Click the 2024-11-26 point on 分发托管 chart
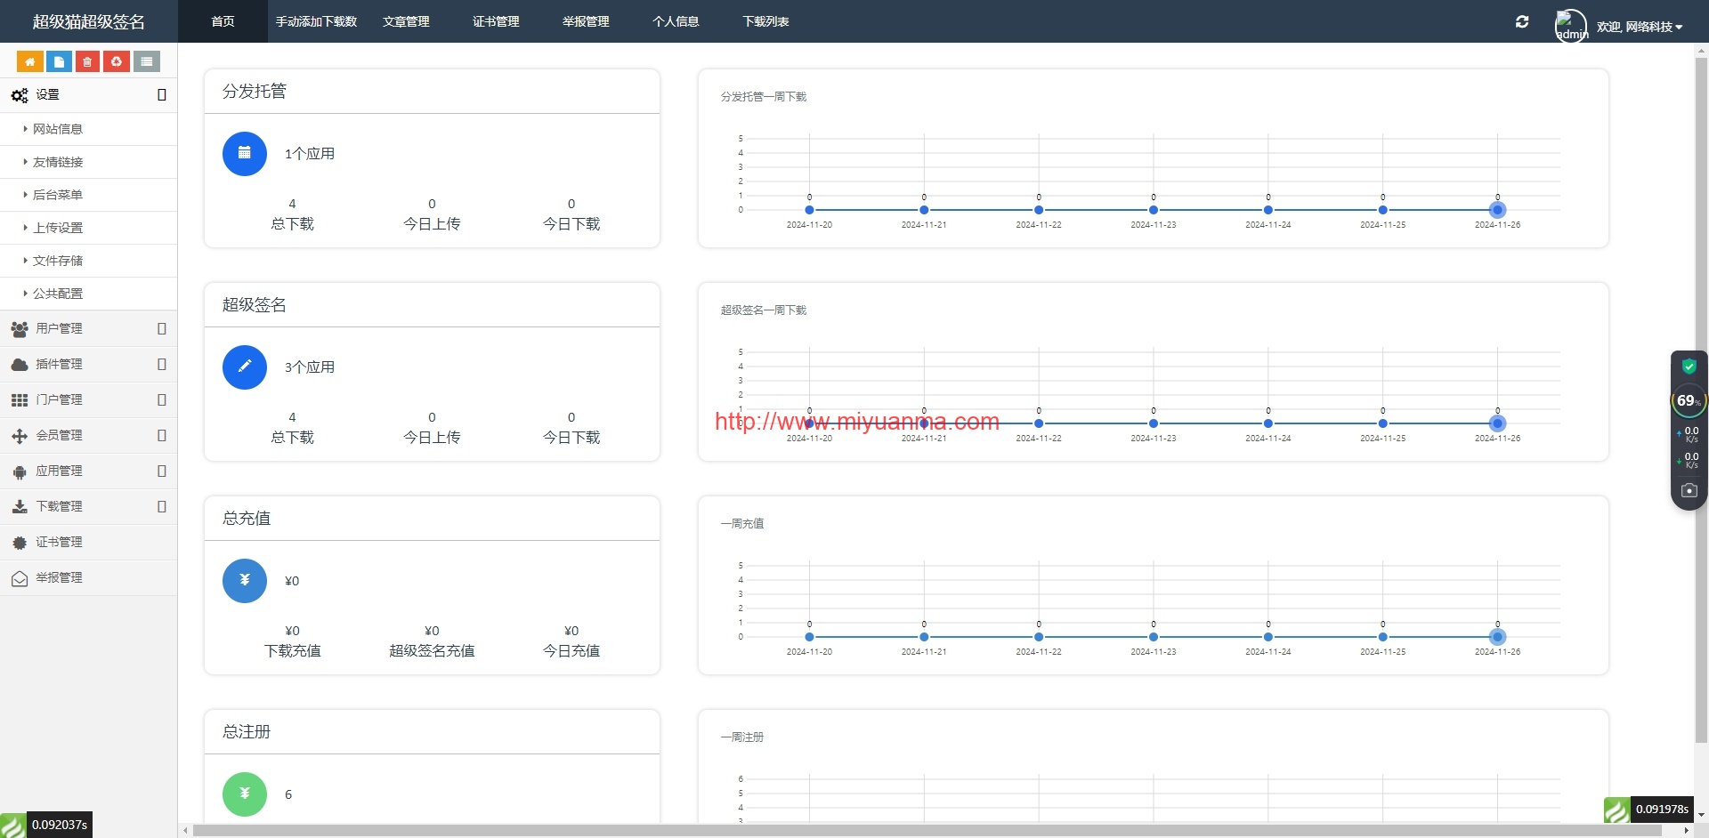 point(1497,210)
